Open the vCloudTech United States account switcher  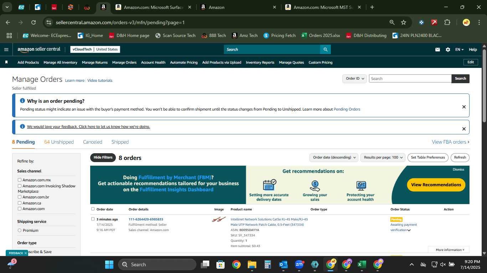pyautogui.click(x=95, y=49)
